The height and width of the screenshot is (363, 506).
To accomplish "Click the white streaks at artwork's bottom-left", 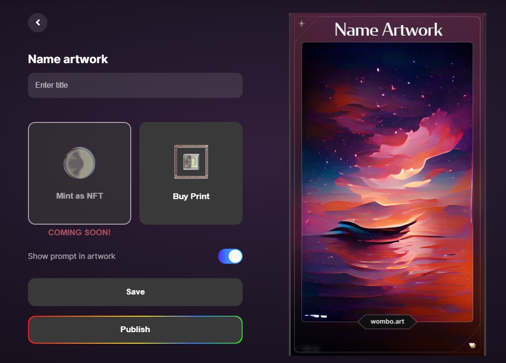I will click(x=316, y=316).
